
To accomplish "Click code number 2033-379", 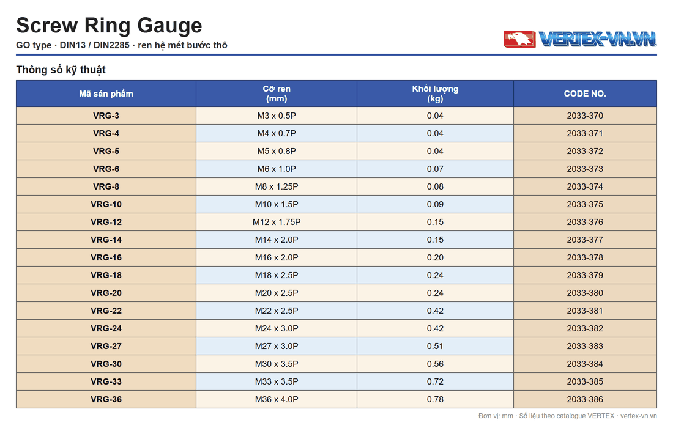I will pos(585,275).
